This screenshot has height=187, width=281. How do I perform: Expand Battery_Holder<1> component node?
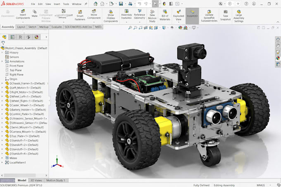click(x=2, y=110)
